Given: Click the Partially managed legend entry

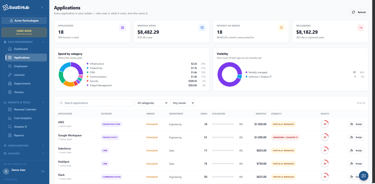Looking at the screenshot, I should pos(258,72).
